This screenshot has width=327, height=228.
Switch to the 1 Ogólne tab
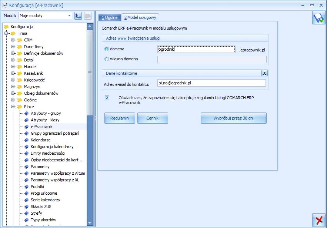[110, 17]
